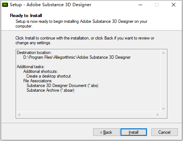Click the 'Additional shortcuts:' line

[x=40, y=71]
